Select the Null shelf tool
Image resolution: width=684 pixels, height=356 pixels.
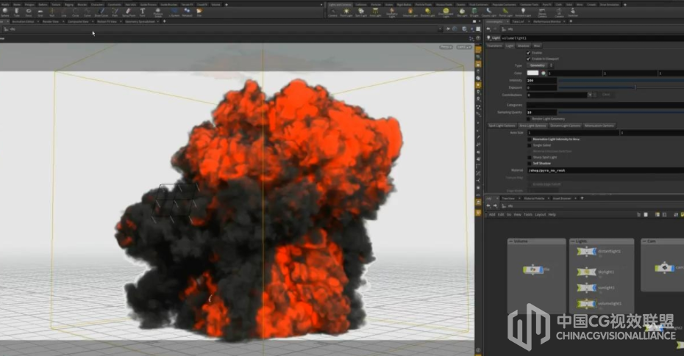[52, 12]
